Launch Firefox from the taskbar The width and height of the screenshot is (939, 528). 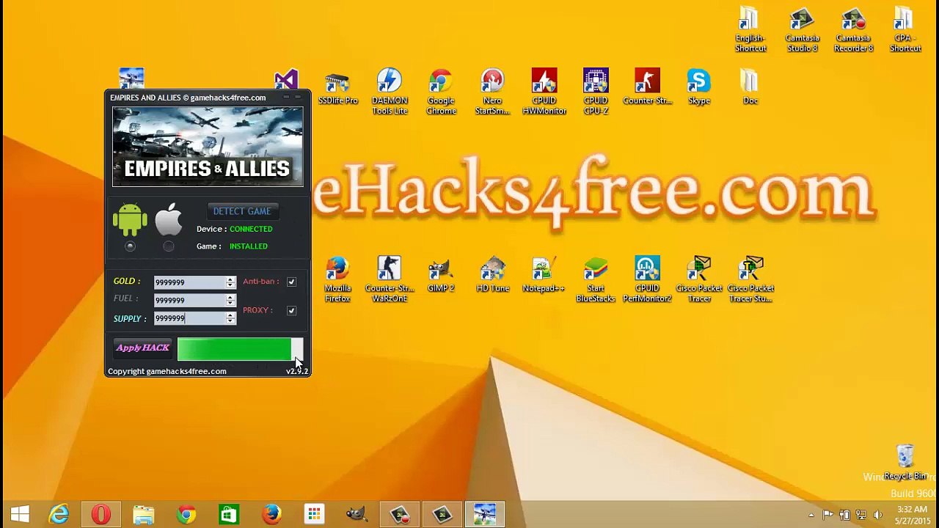click(271, 515)
